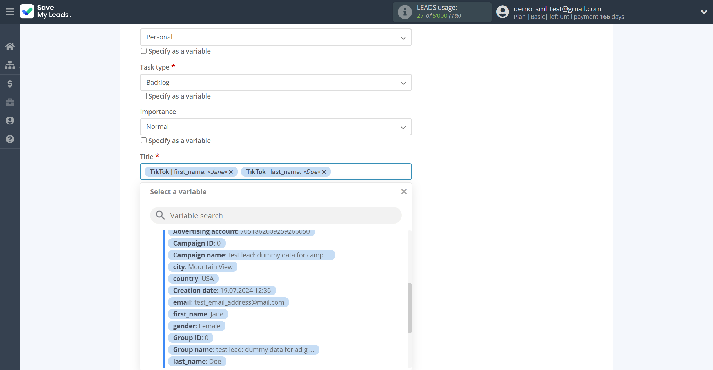Open billing dollar icon
The height and width of the screenshot is (370, 713).
tap(10, 84)
